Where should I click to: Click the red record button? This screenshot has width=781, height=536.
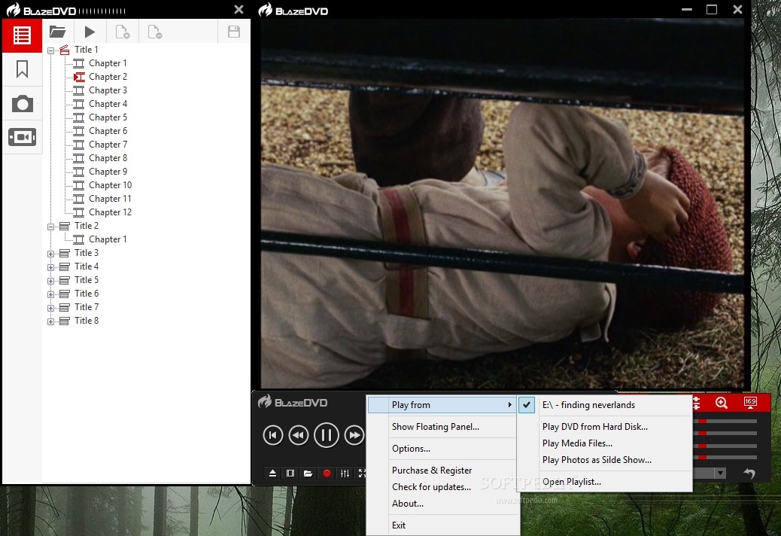point(327,474)
